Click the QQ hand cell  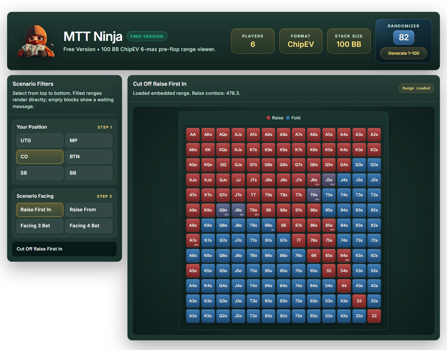[223, 165]
